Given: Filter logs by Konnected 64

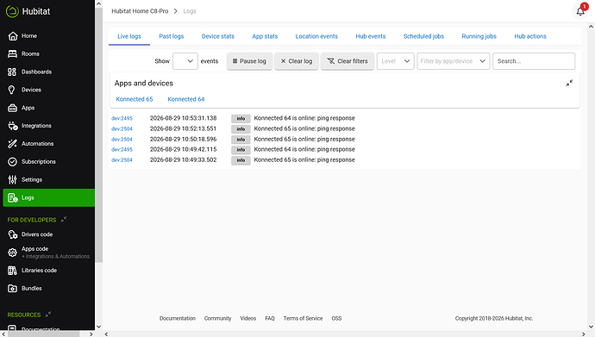Looking at the screenshot, I should (186, 99).
